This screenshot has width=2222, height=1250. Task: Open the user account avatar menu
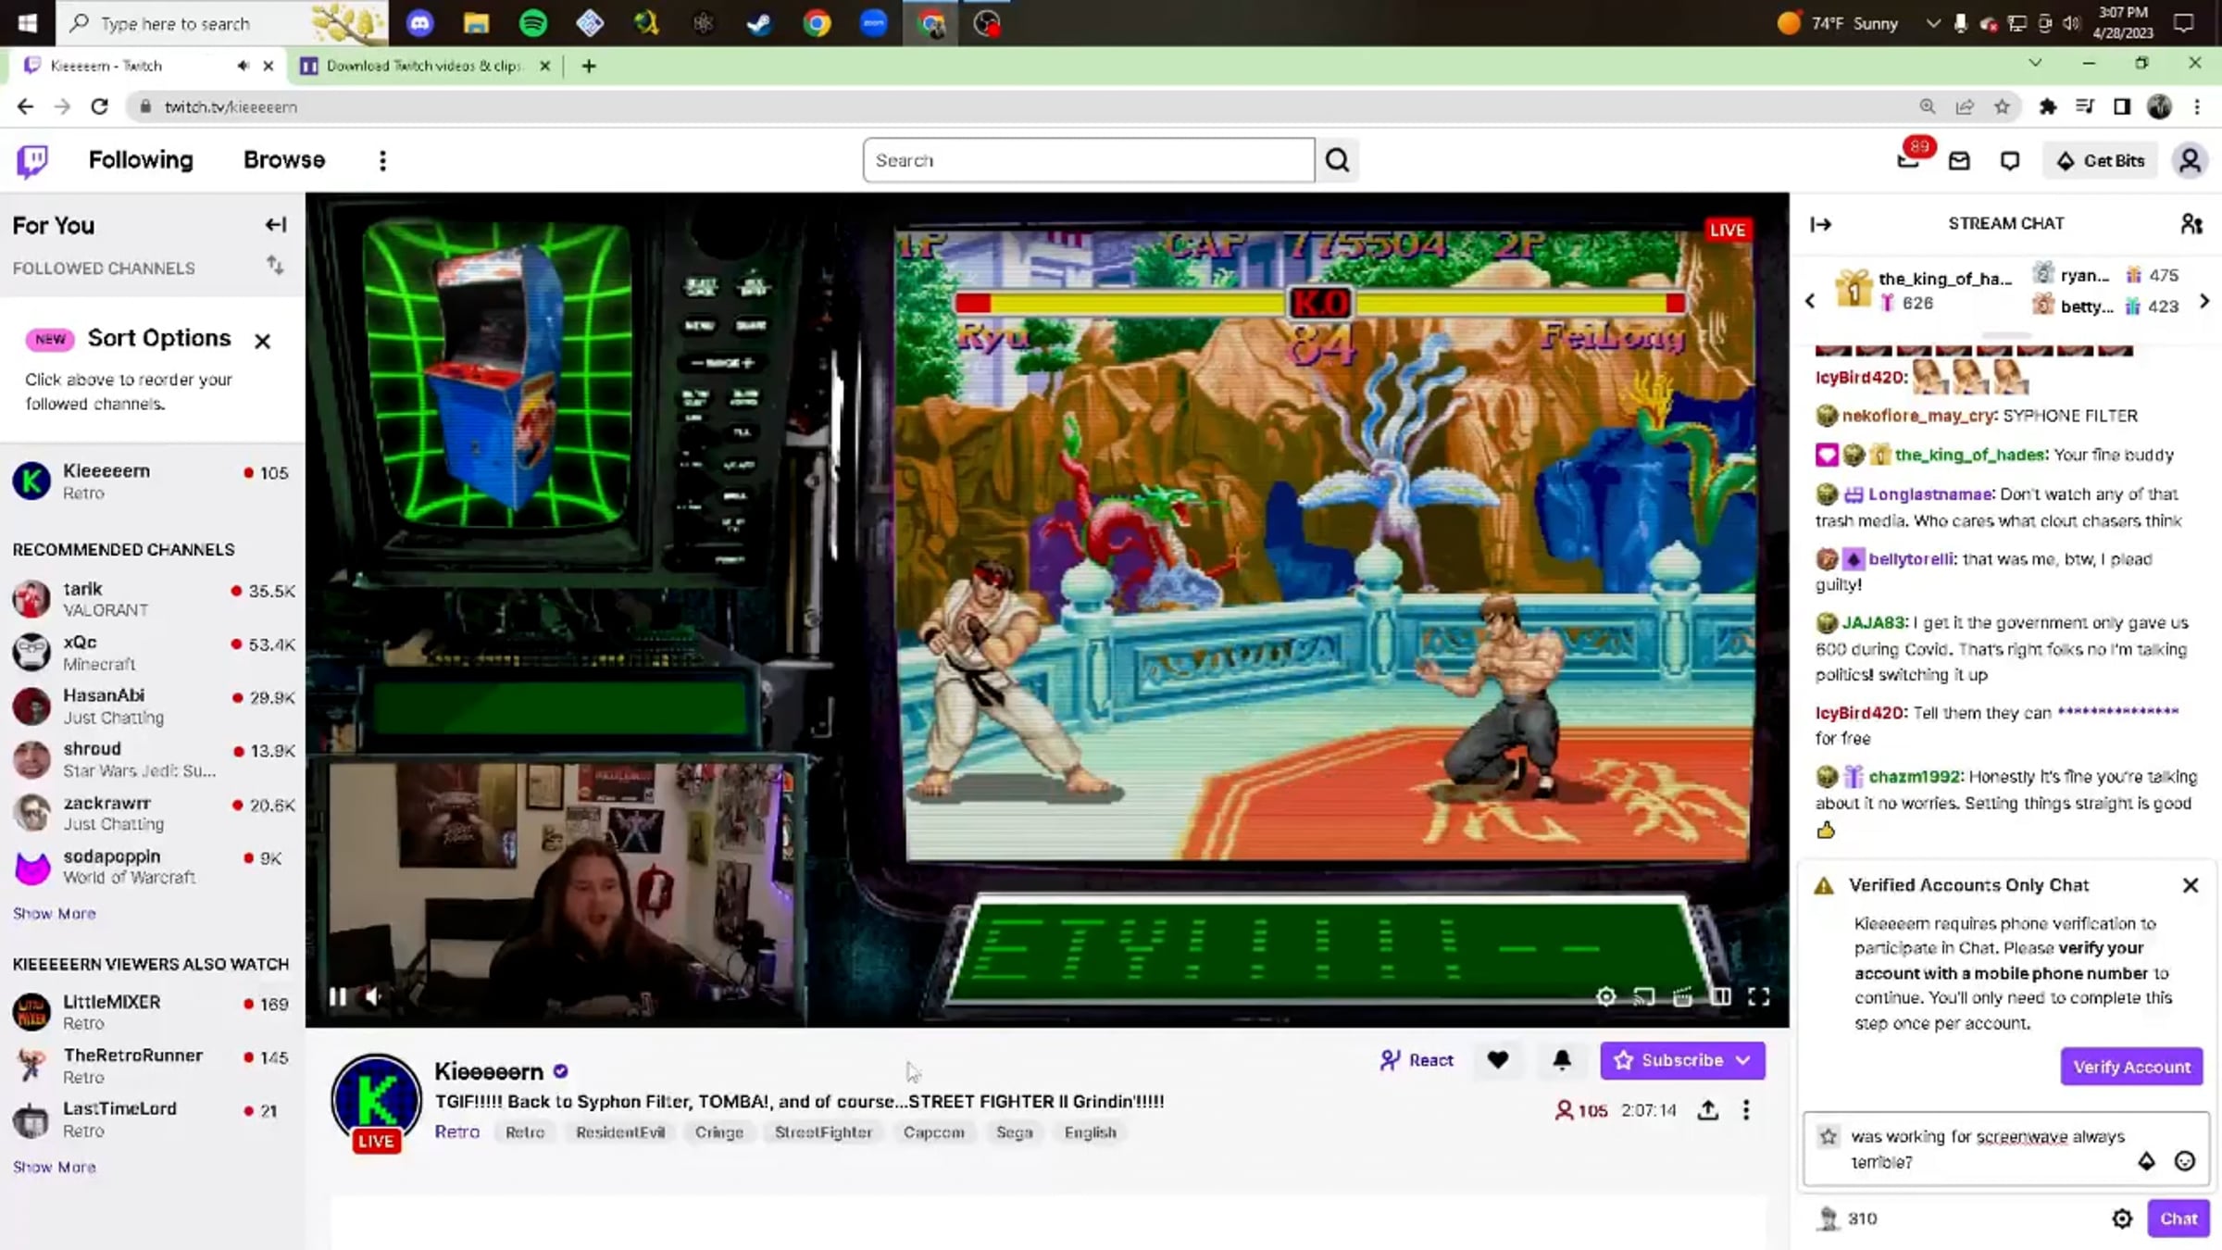point(2189,161)
